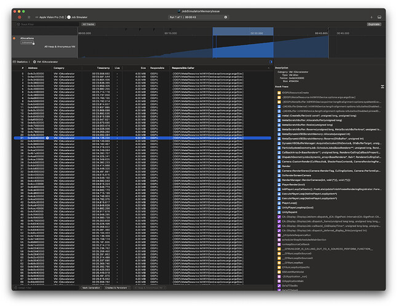Toggle the inspector panel view button
398x307 pixels.
380,17
